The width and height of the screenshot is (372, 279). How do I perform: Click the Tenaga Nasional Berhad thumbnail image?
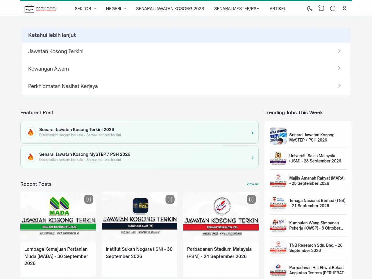coord(278,203)
